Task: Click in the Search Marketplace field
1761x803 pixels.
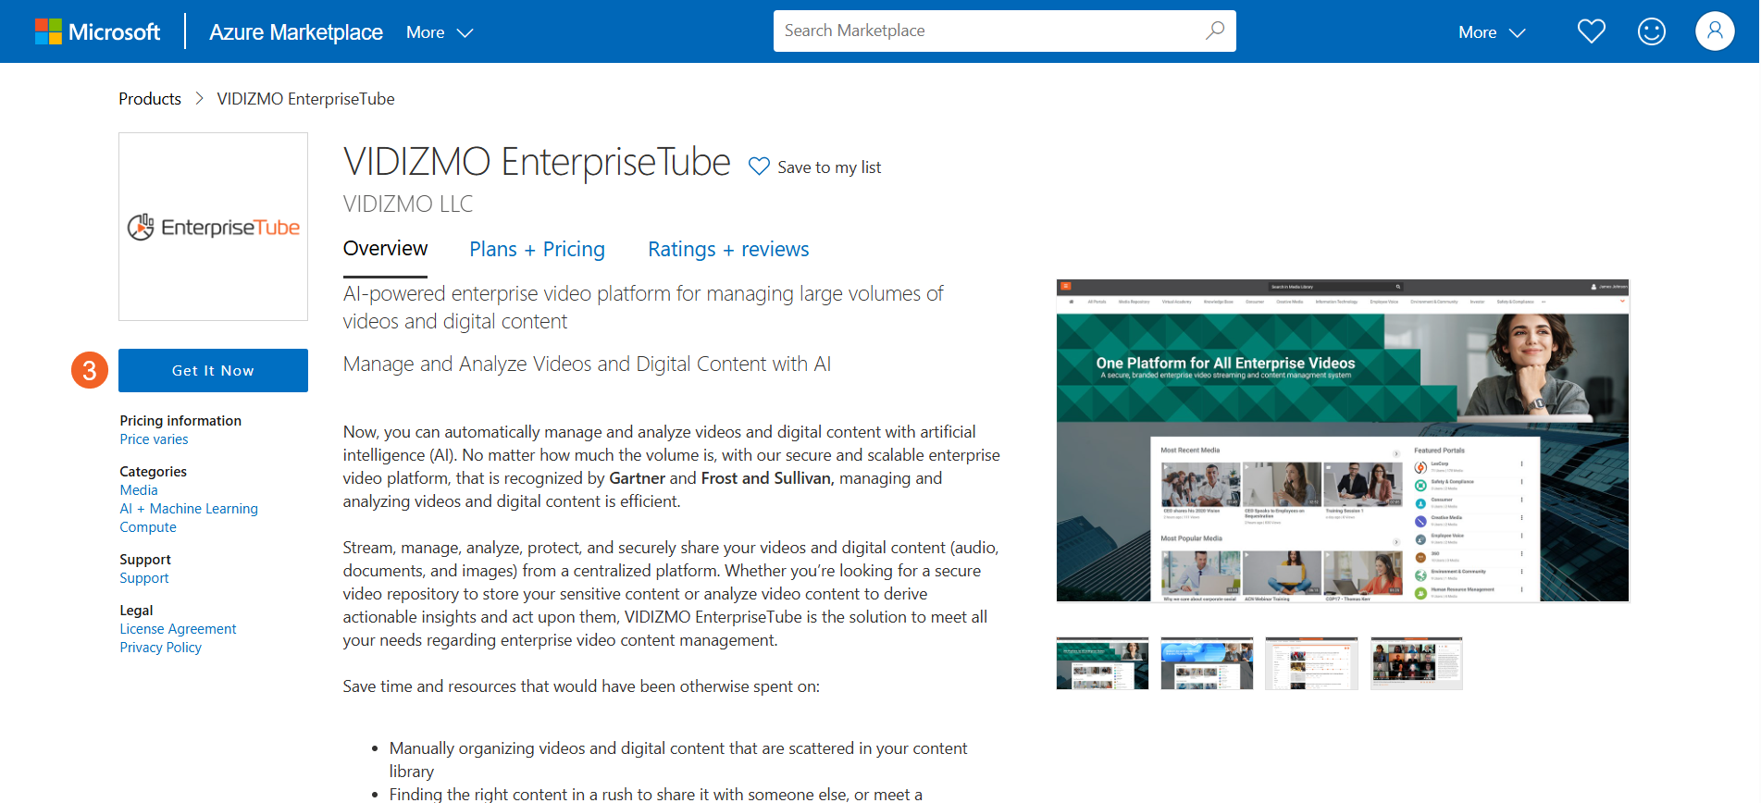Action: click(x=986, y=31)
